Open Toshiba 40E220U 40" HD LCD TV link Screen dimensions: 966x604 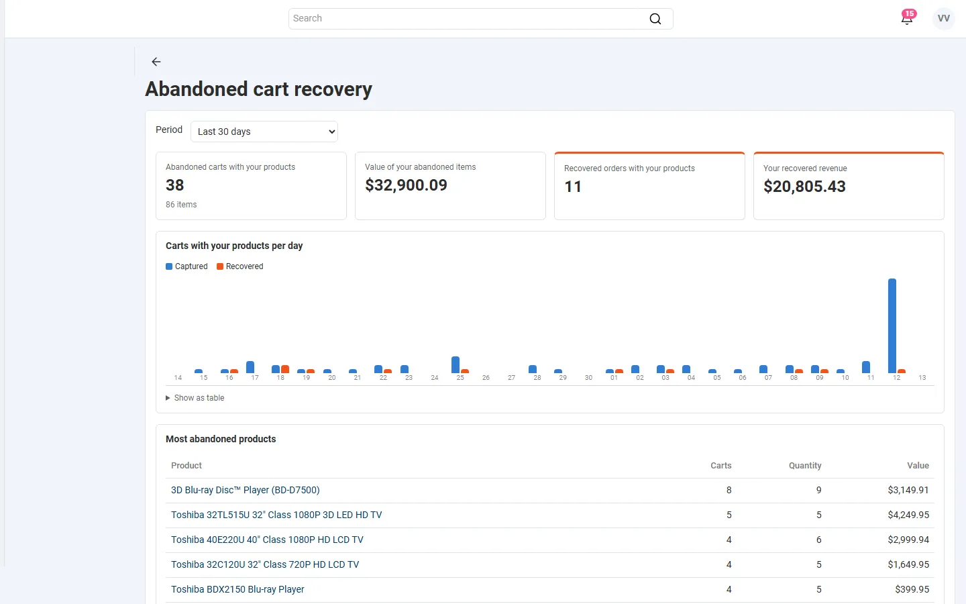[267, 540]
